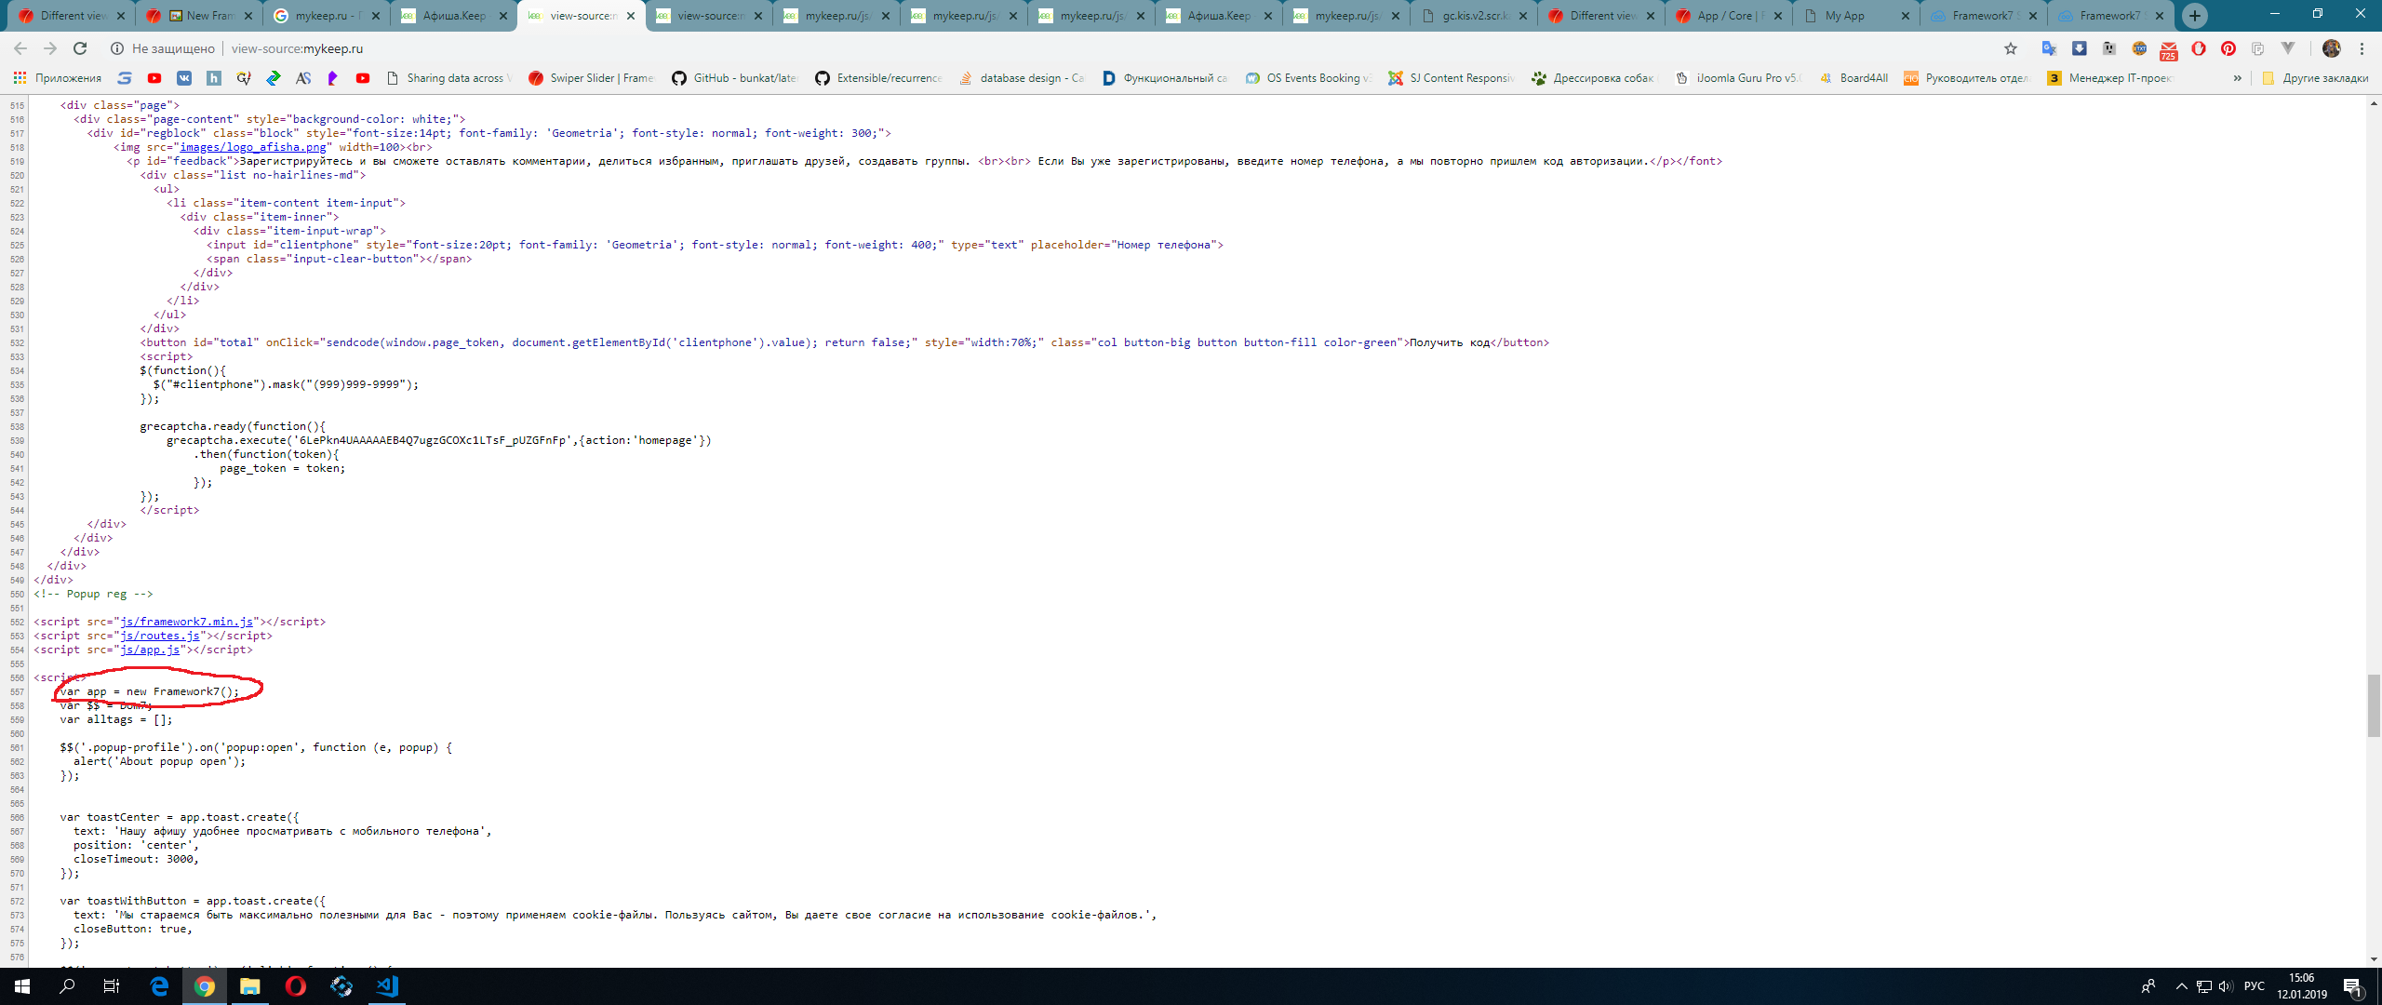Image resolution: width=2382 pixels, height=1005 pixels.
Task: Open Visual Studio Code from the taskbar
Action: pyautogui.click(x=387, y=986)
